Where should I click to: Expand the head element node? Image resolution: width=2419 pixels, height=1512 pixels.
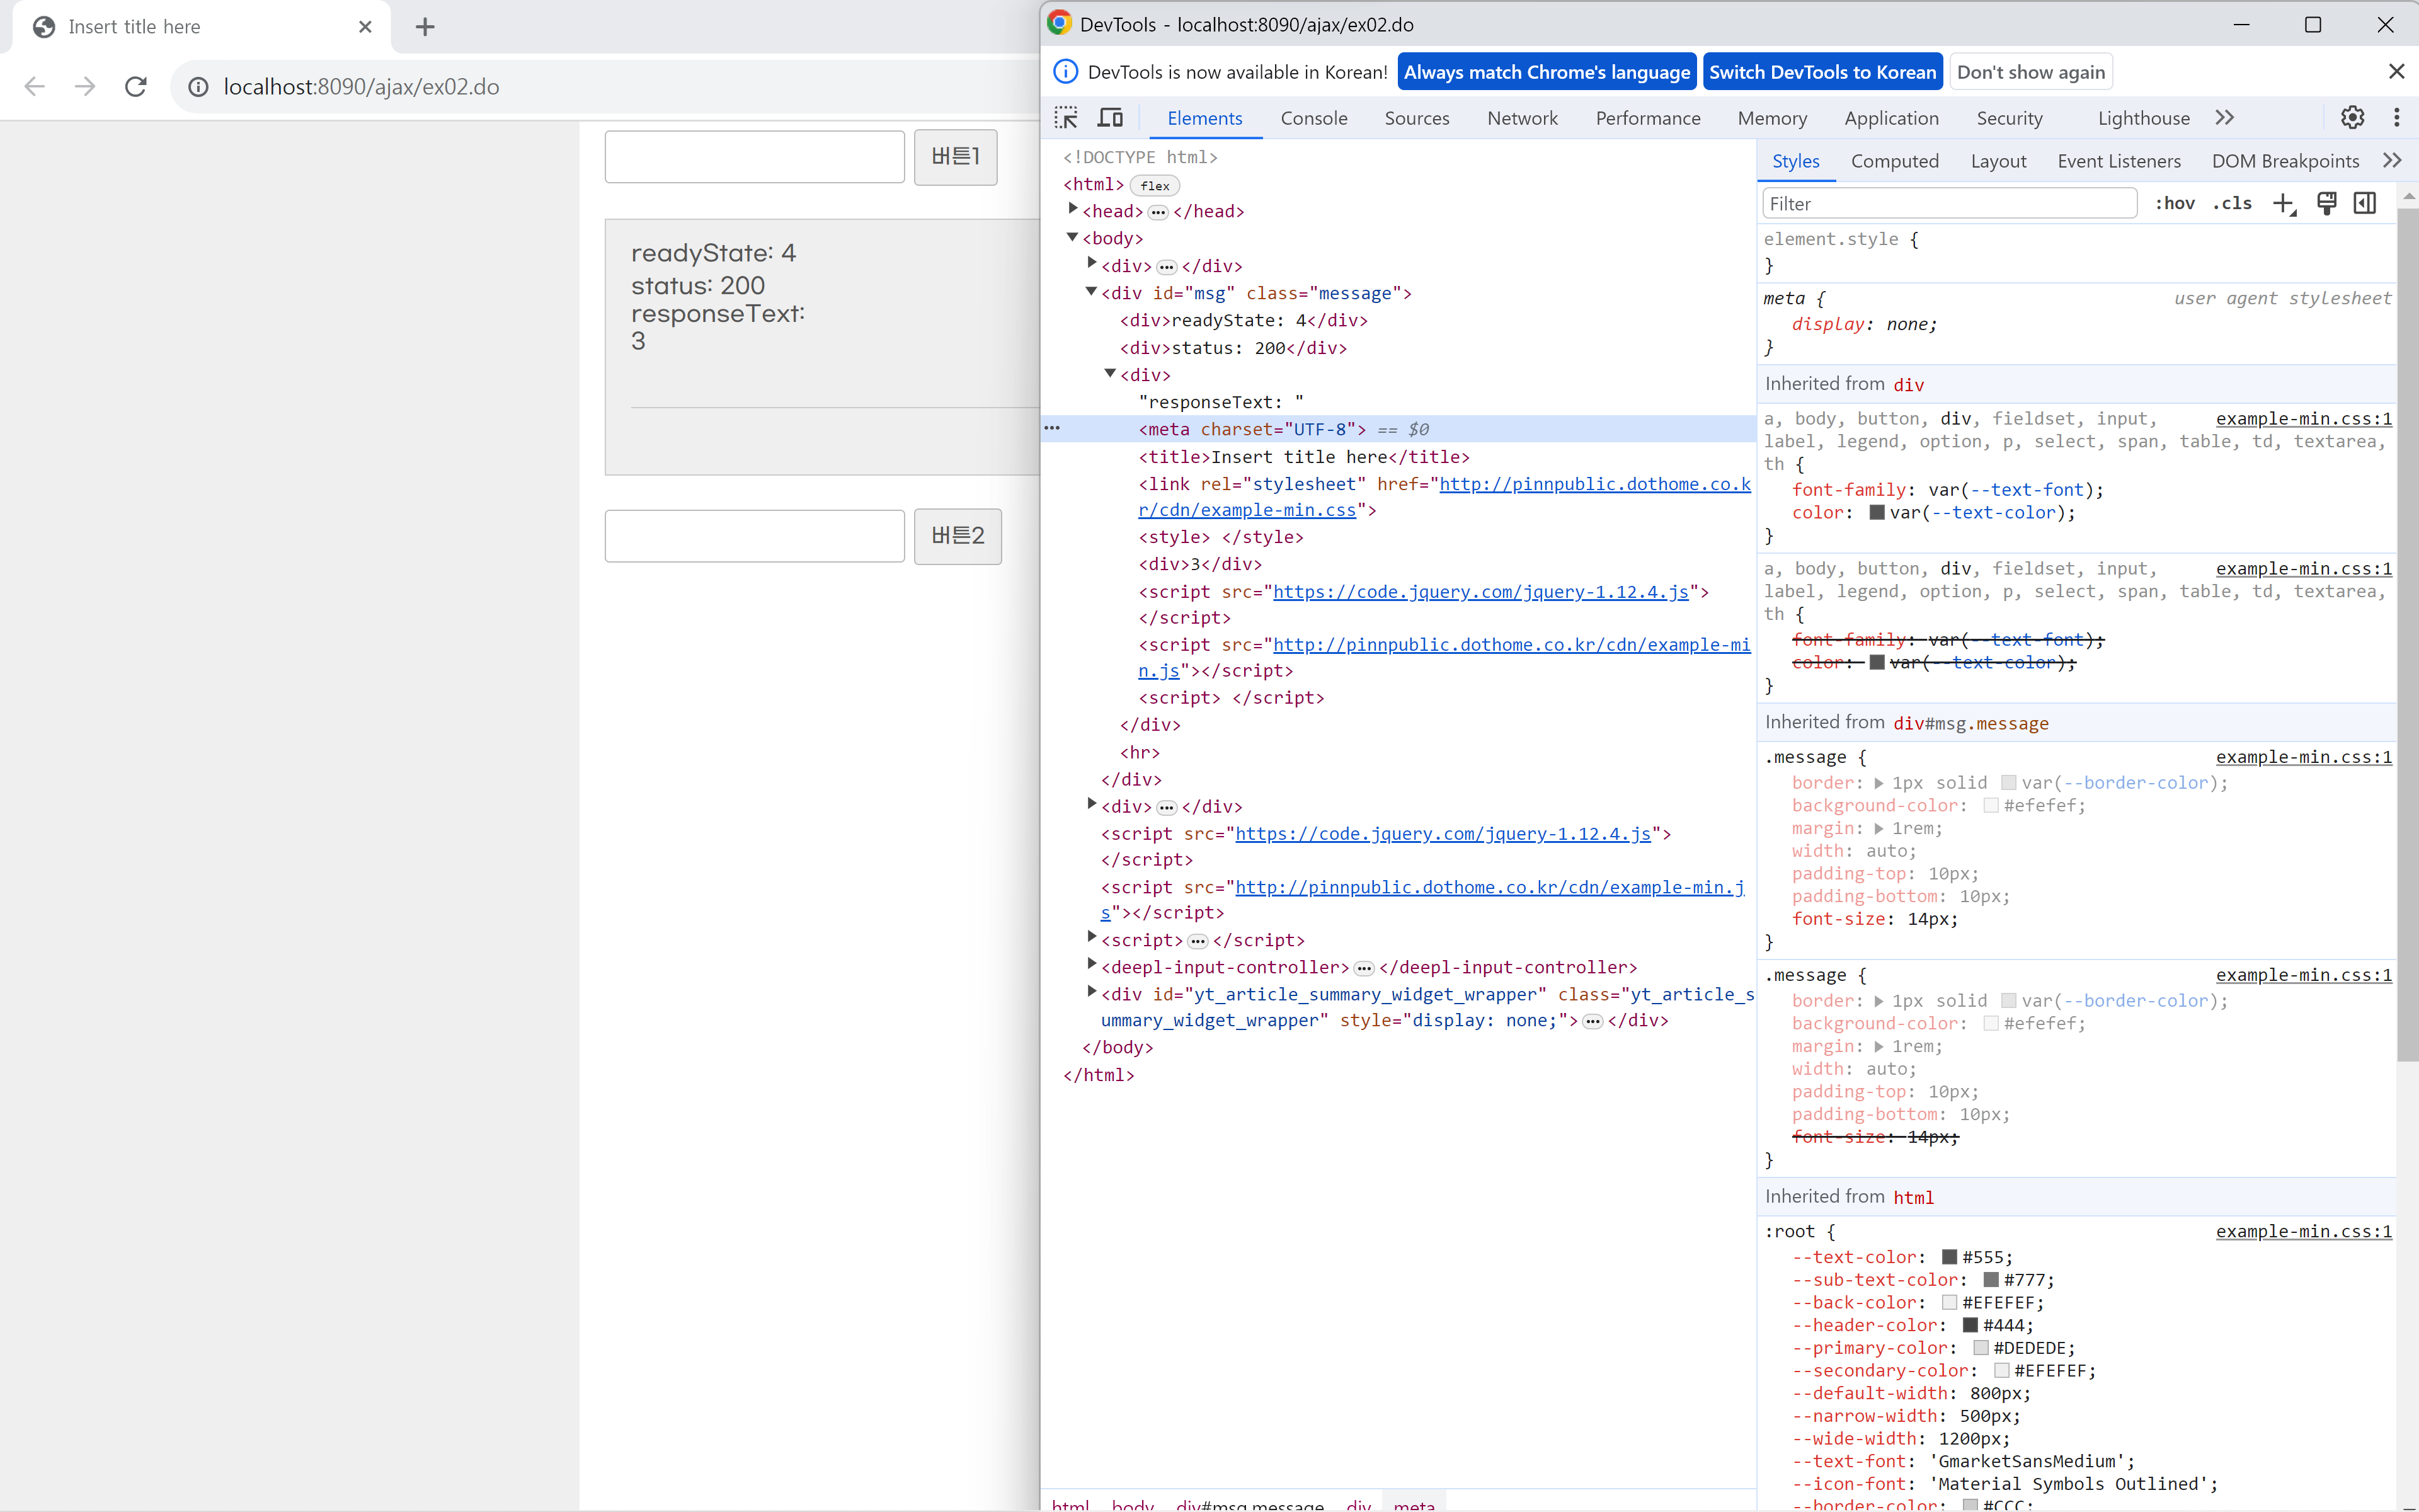point(1073,210)
